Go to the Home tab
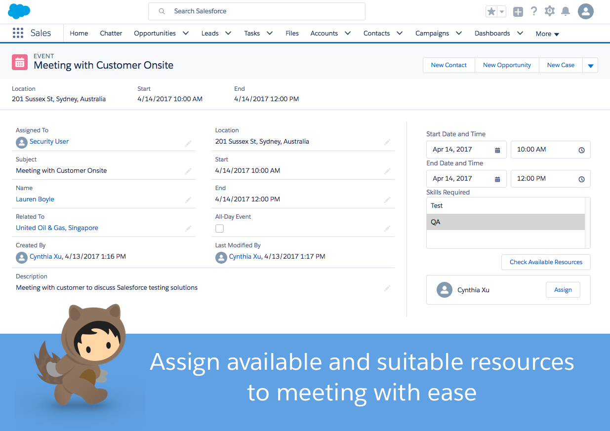This screenshot has width=610, height=431. tap(79, 34)
